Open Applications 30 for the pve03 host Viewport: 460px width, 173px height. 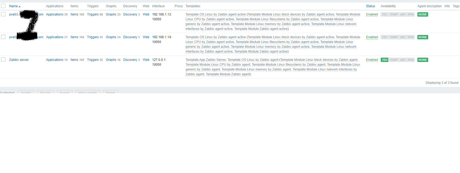coord(55,14)
